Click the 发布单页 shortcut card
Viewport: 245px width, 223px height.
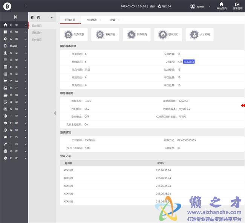coord(137,35)
